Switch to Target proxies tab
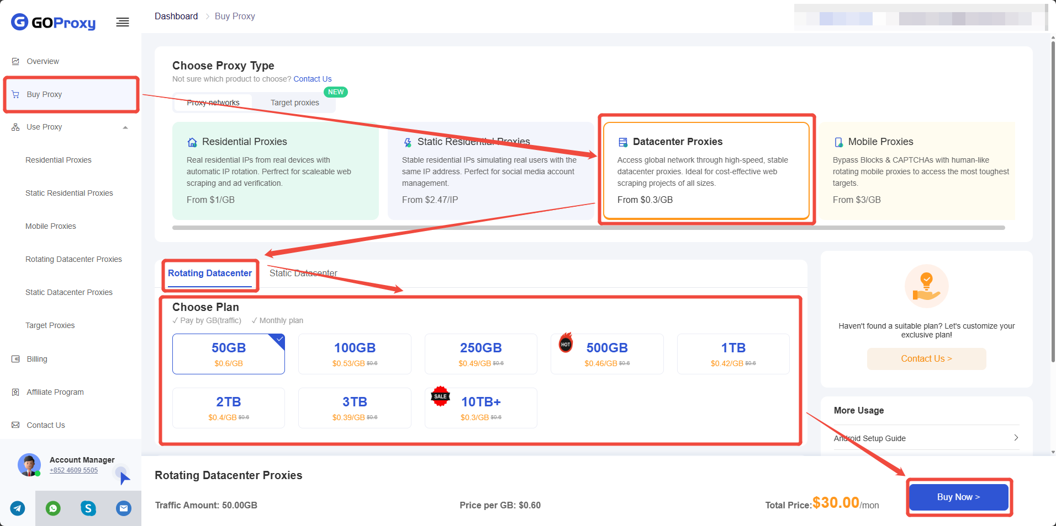Viewport: 1056px width, 526px height. coord(295,103)
